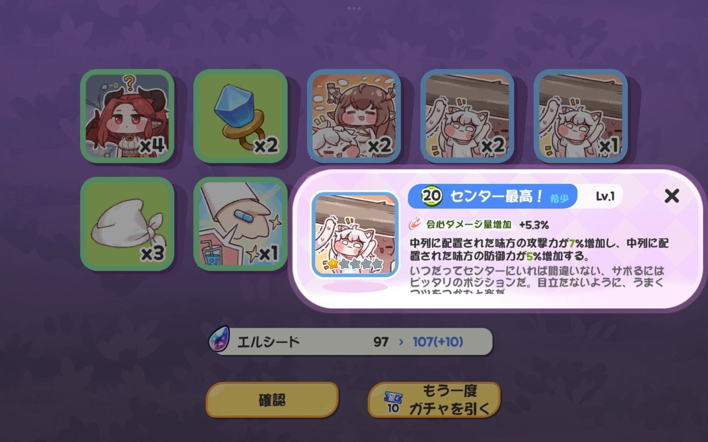Tap the 会心ダメージ量増加 stat icon
The width and height of the screenshot is (708, 442).
coord(415,225)
